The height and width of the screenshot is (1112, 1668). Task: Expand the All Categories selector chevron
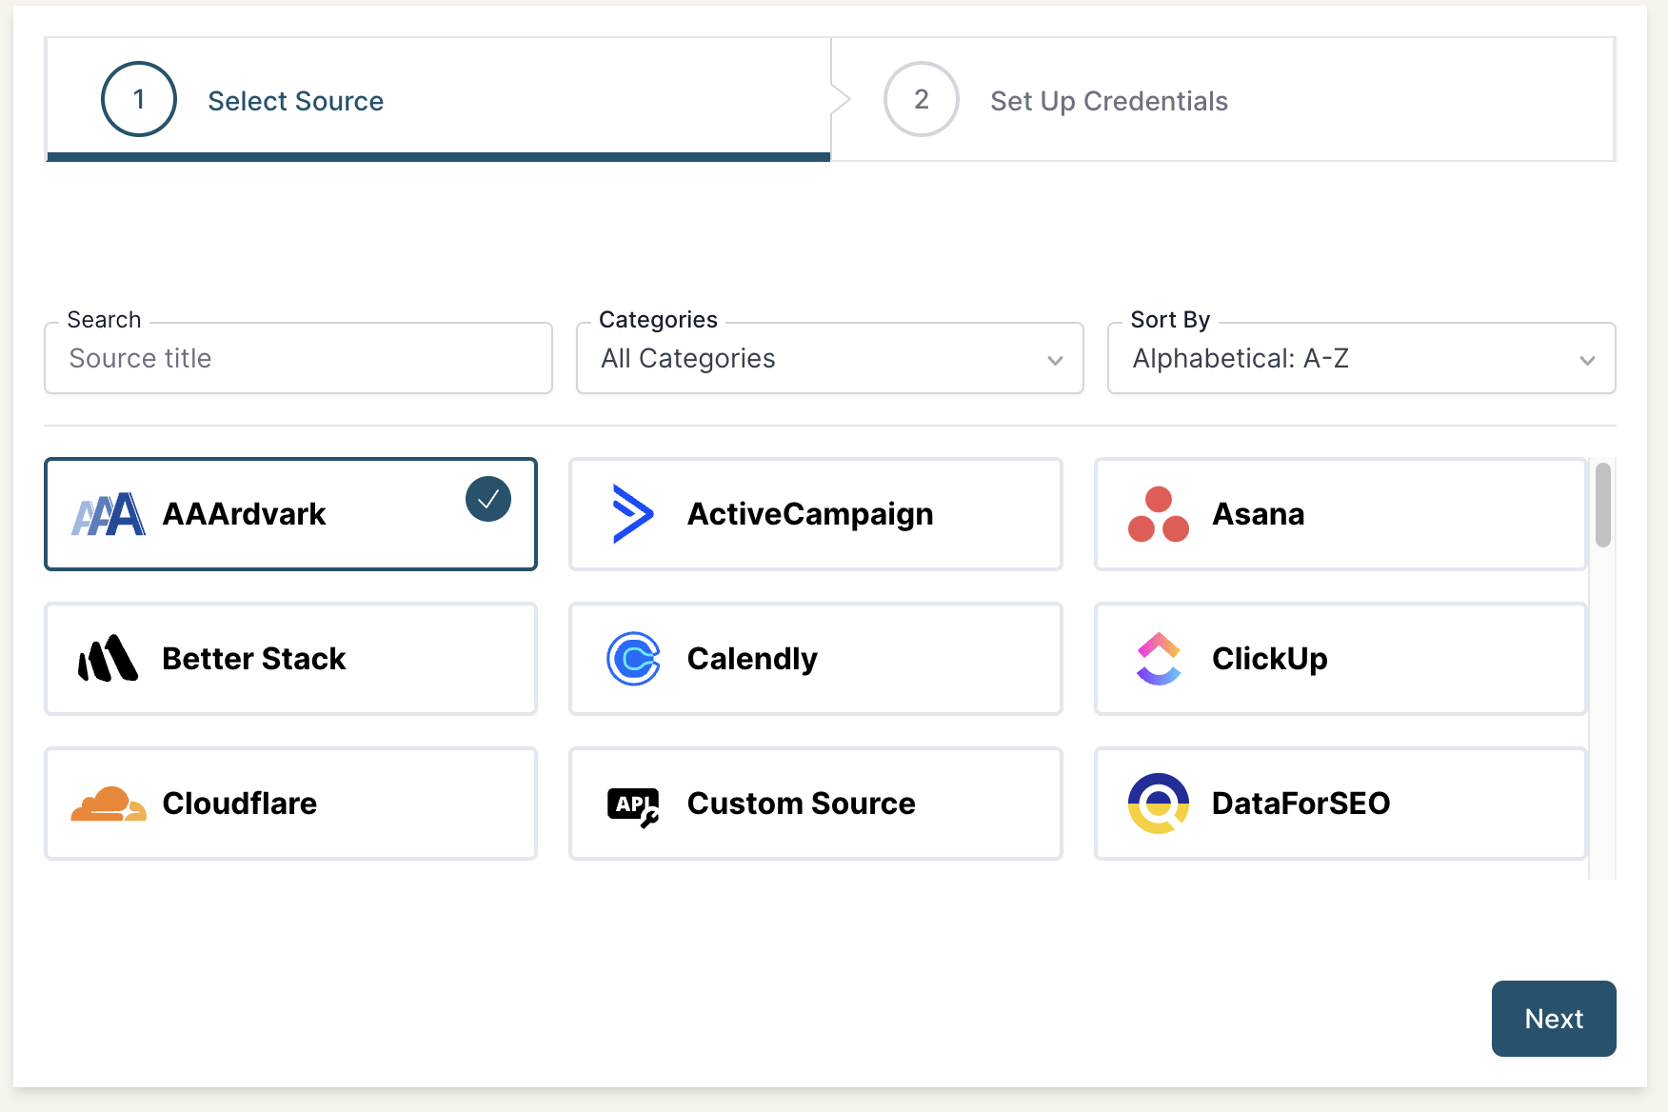click(x=1054, y=361)
